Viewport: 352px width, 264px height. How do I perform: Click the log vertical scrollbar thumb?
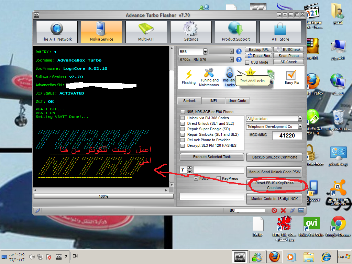(172, 126)
